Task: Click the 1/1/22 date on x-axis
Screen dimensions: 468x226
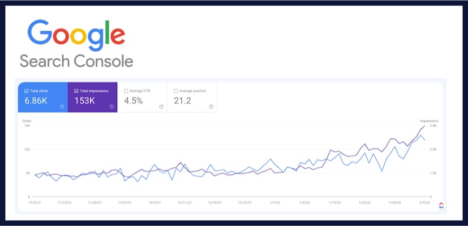Action: (275, 203)
